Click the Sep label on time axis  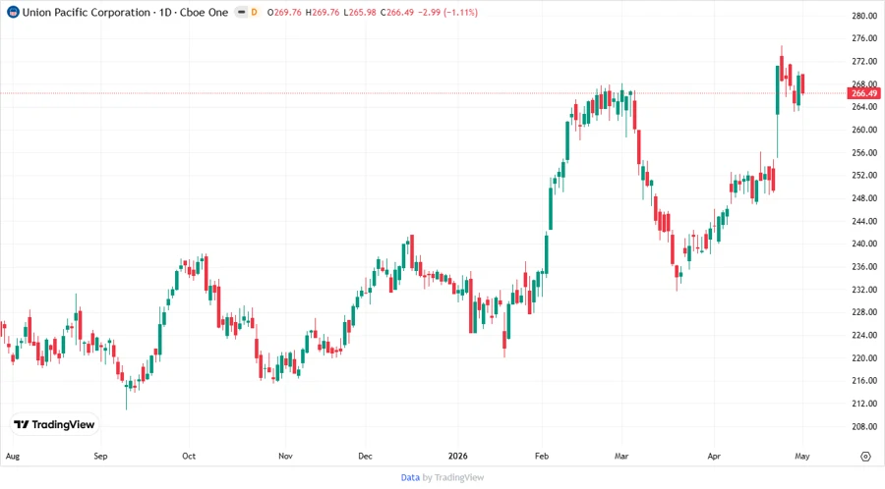point(100,457)
